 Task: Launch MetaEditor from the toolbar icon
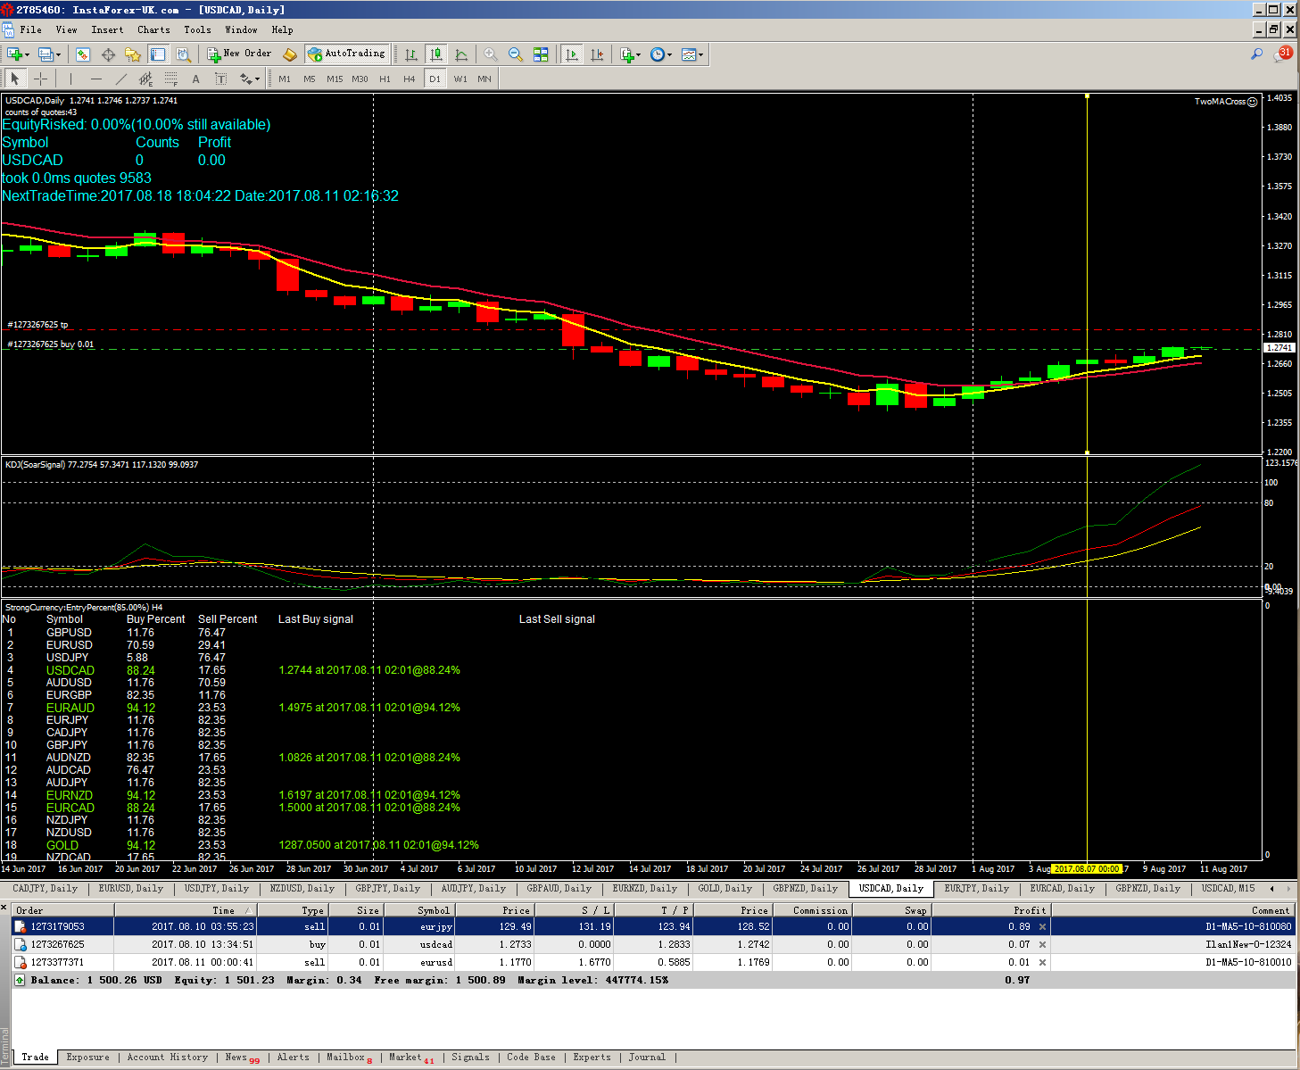point(289,54)
